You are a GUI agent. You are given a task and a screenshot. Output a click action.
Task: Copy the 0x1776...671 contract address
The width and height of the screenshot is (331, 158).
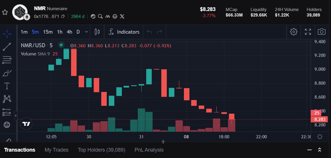click(63, 17)
